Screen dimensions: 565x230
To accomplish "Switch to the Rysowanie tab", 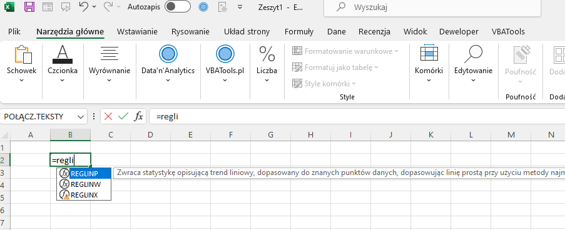I will pos(190,32).
